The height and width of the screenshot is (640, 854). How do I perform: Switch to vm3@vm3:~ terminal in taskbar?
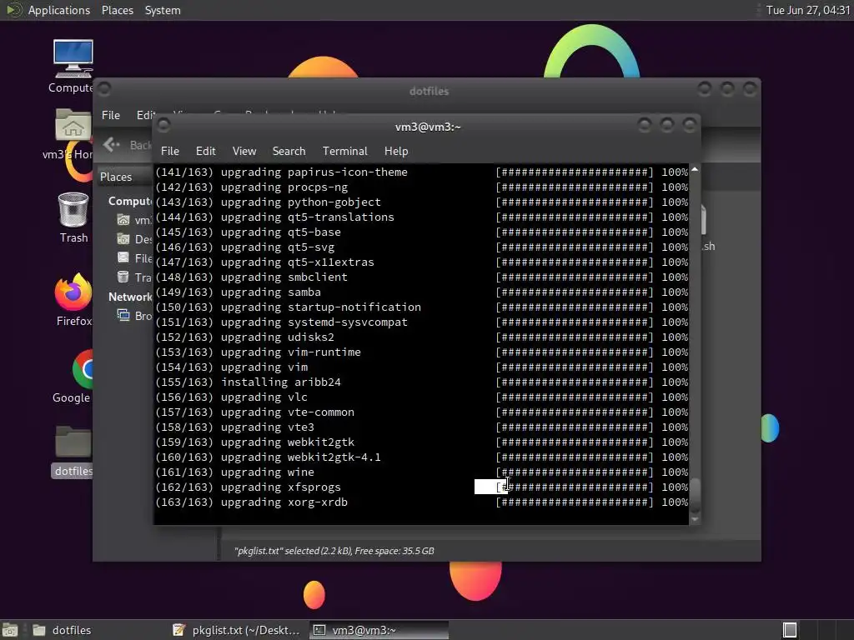click(379, 630)
